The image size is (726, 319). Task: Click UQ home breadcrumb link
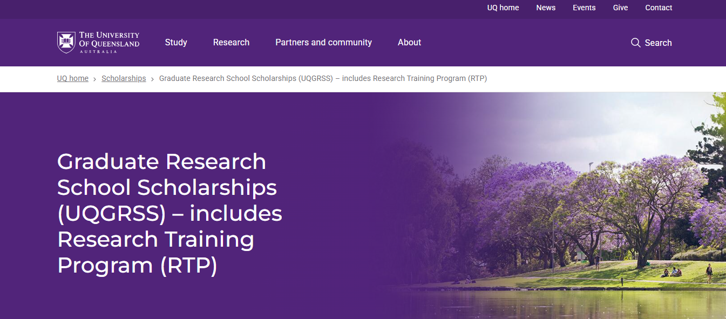coord(73,78)
